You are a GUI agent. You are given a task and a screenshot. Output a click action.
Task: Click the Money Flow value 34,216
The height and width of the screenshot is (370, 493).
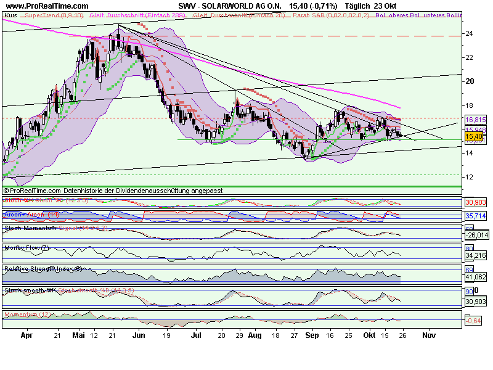click(476, 255)
